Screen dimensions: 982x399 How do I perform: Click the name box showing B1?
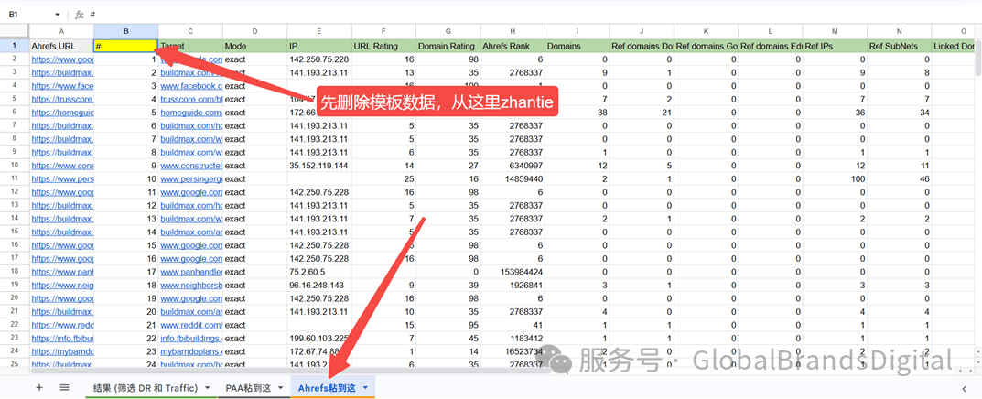click(x=28, y=15)
